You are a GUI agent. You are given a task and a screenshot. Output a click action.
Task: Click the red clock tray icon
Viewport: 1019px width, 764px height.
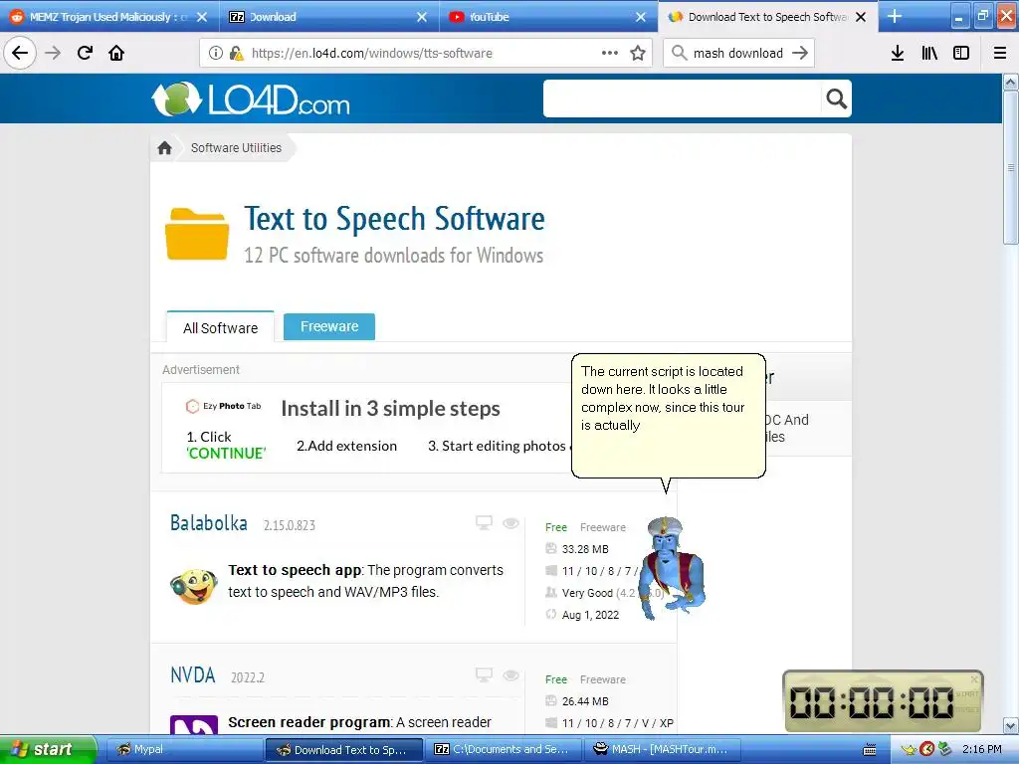(x=927, y=750)
